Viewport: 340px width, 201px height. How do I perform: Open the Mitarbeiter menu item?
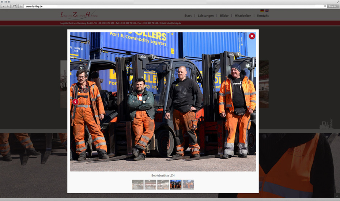243,16
